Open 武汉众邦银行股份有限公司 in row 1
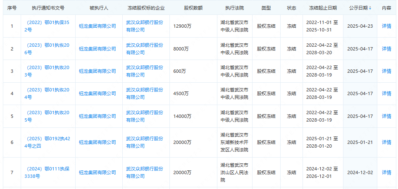Screen dimensions: 398x189 (x=145, y=26)
